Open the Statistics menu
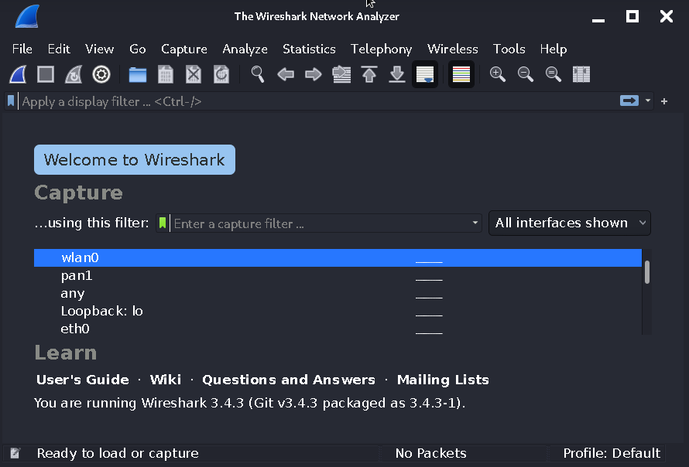689x467 pixels. (x=309, y=49)
